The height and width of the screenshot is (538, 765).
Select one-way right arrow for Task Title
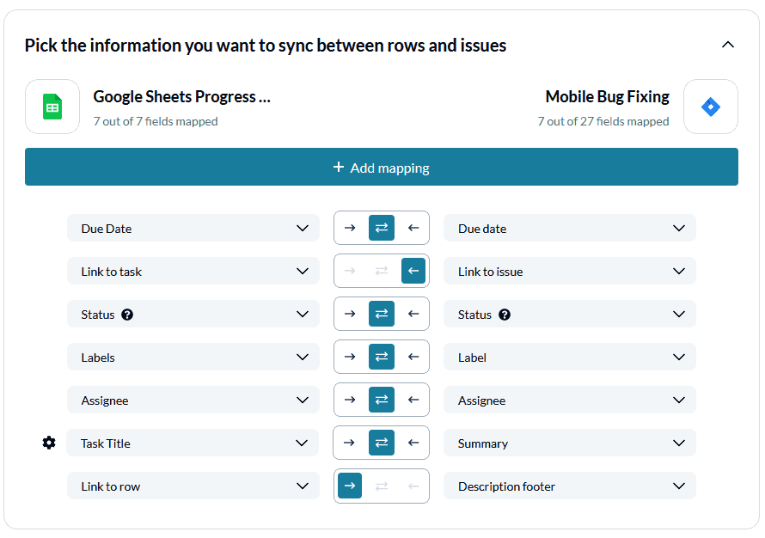pyautogui.click(x=349, y=443)
